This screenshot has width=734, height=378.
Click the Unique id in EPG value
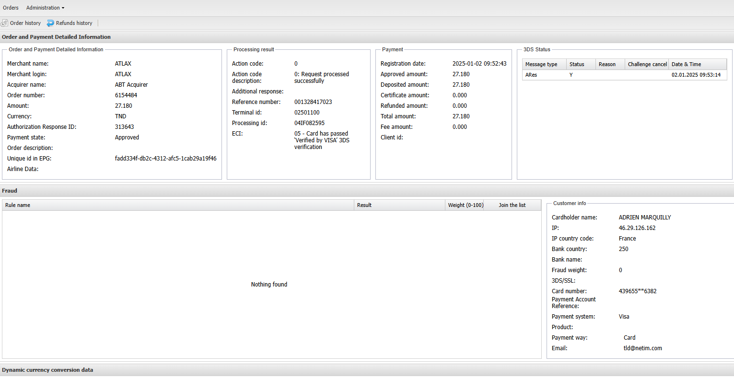(x=165, y=159)
